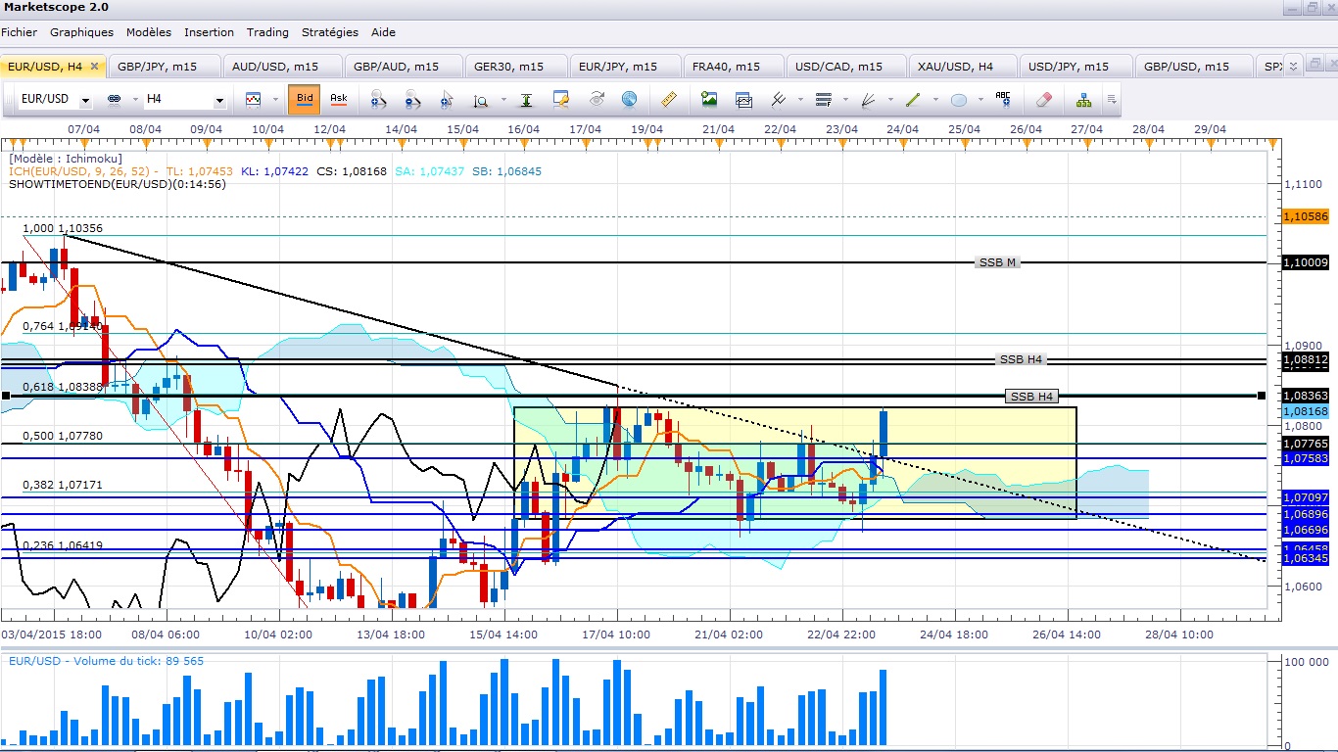Select the eraser tool in toolbar
Image resolution: width=1338 pixels, height=752 pixels.
(x=1043, y=100)
